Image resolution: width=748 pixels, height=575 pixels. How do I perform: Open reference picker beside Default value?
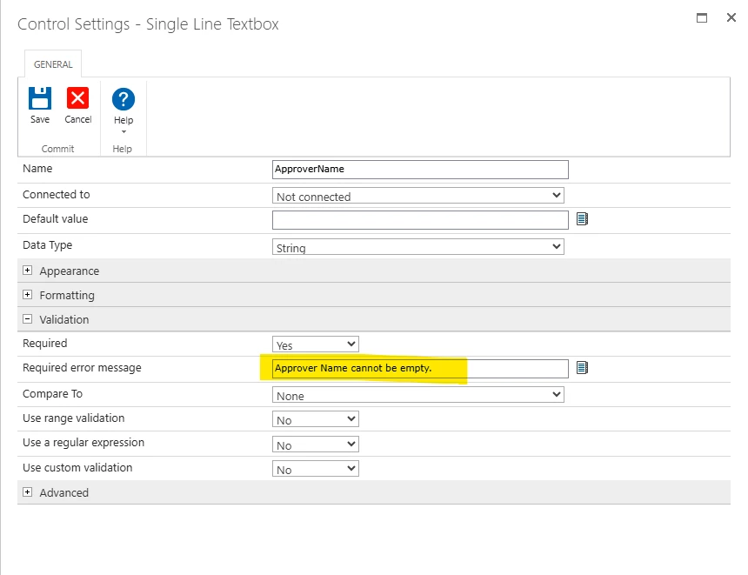point(582,219)
